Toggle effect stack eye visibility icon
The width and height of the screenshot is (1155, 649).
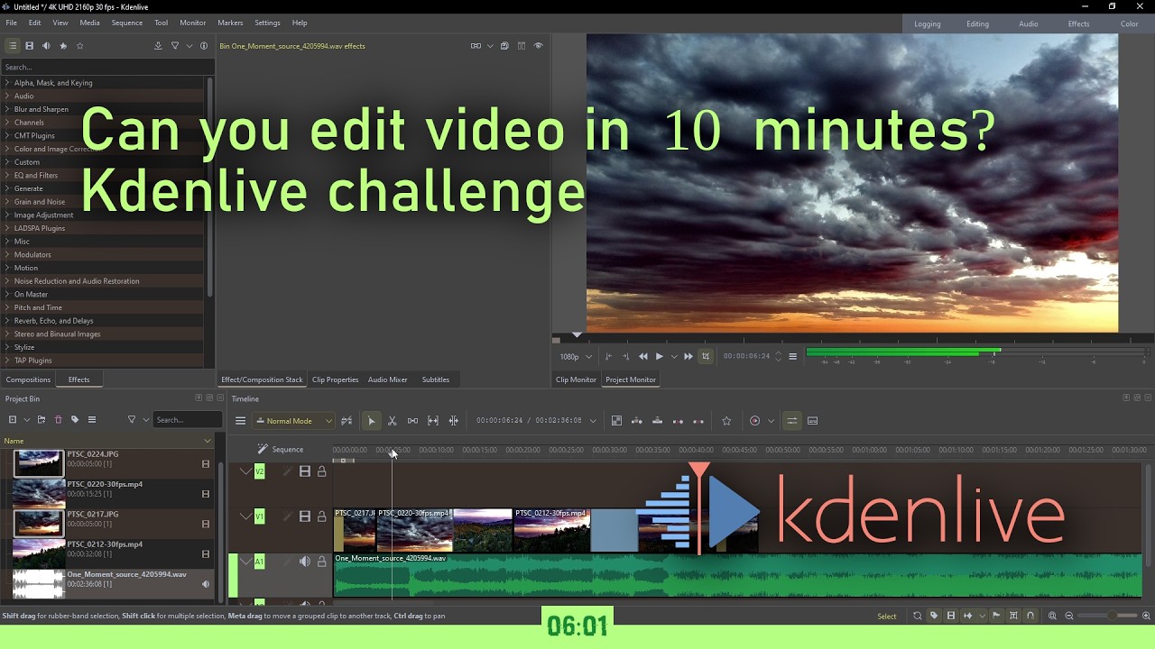(x=539, y=46)
